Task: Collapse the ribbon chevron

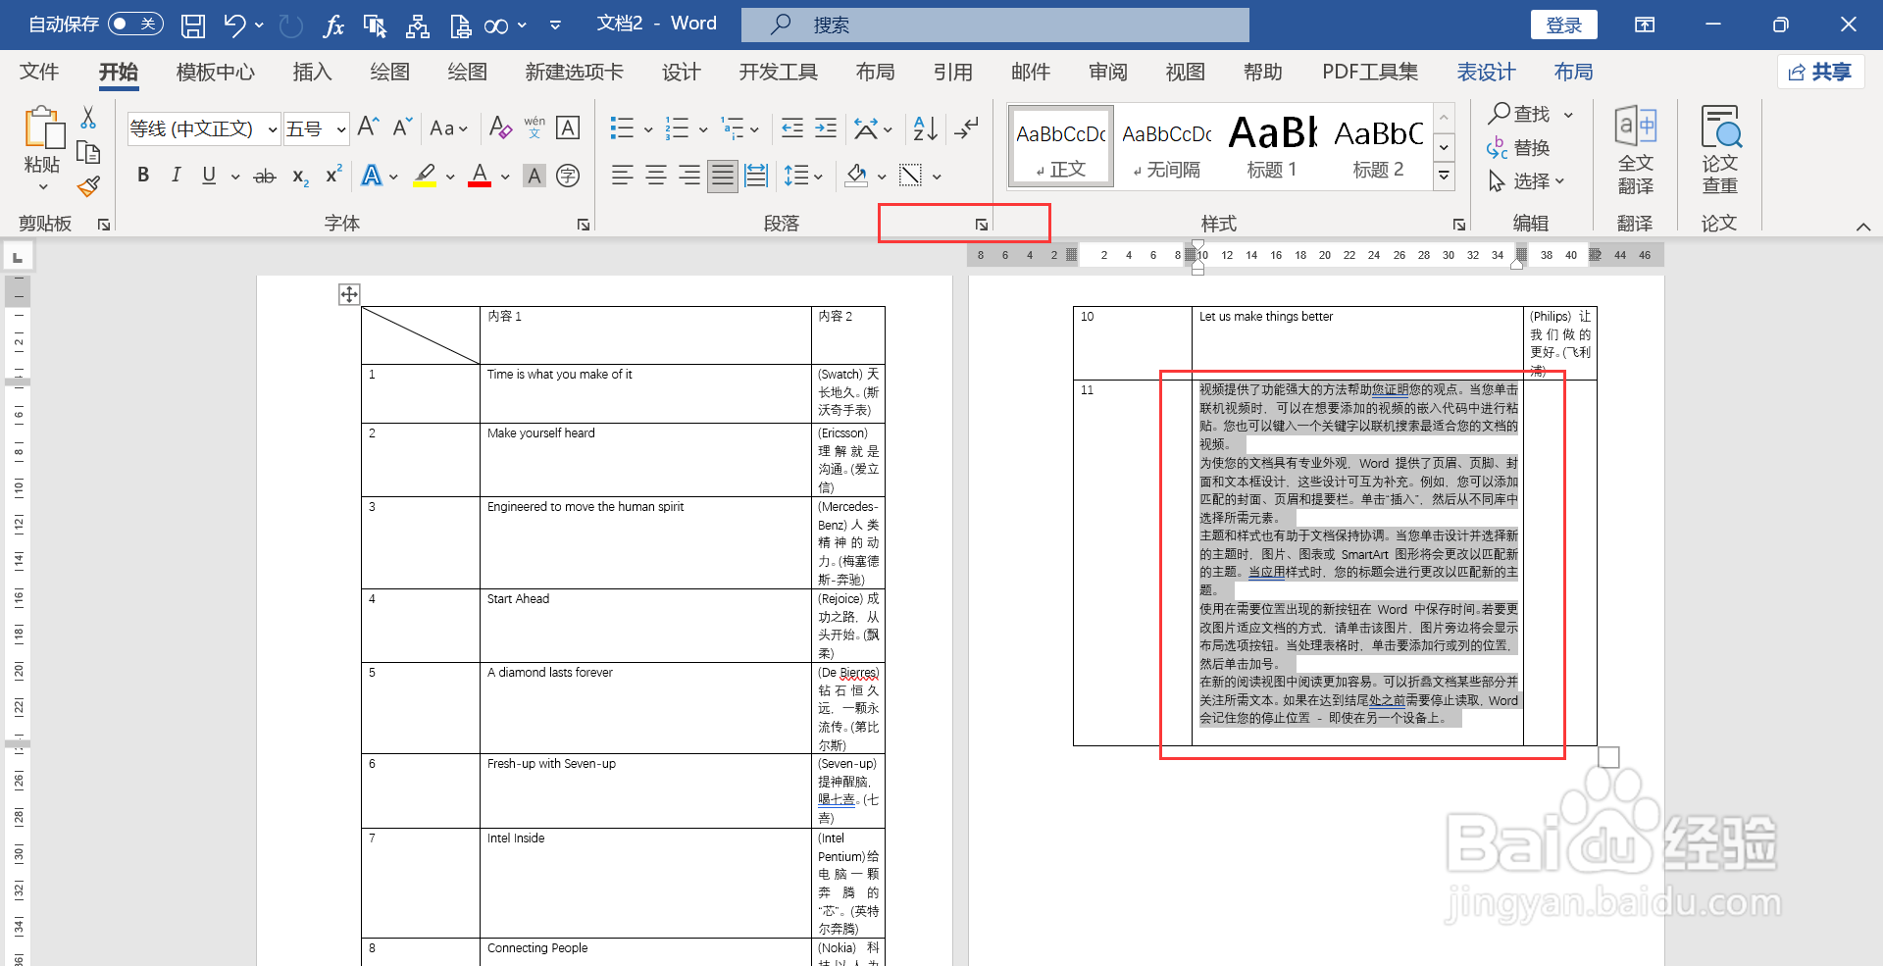Action: 1863,227
